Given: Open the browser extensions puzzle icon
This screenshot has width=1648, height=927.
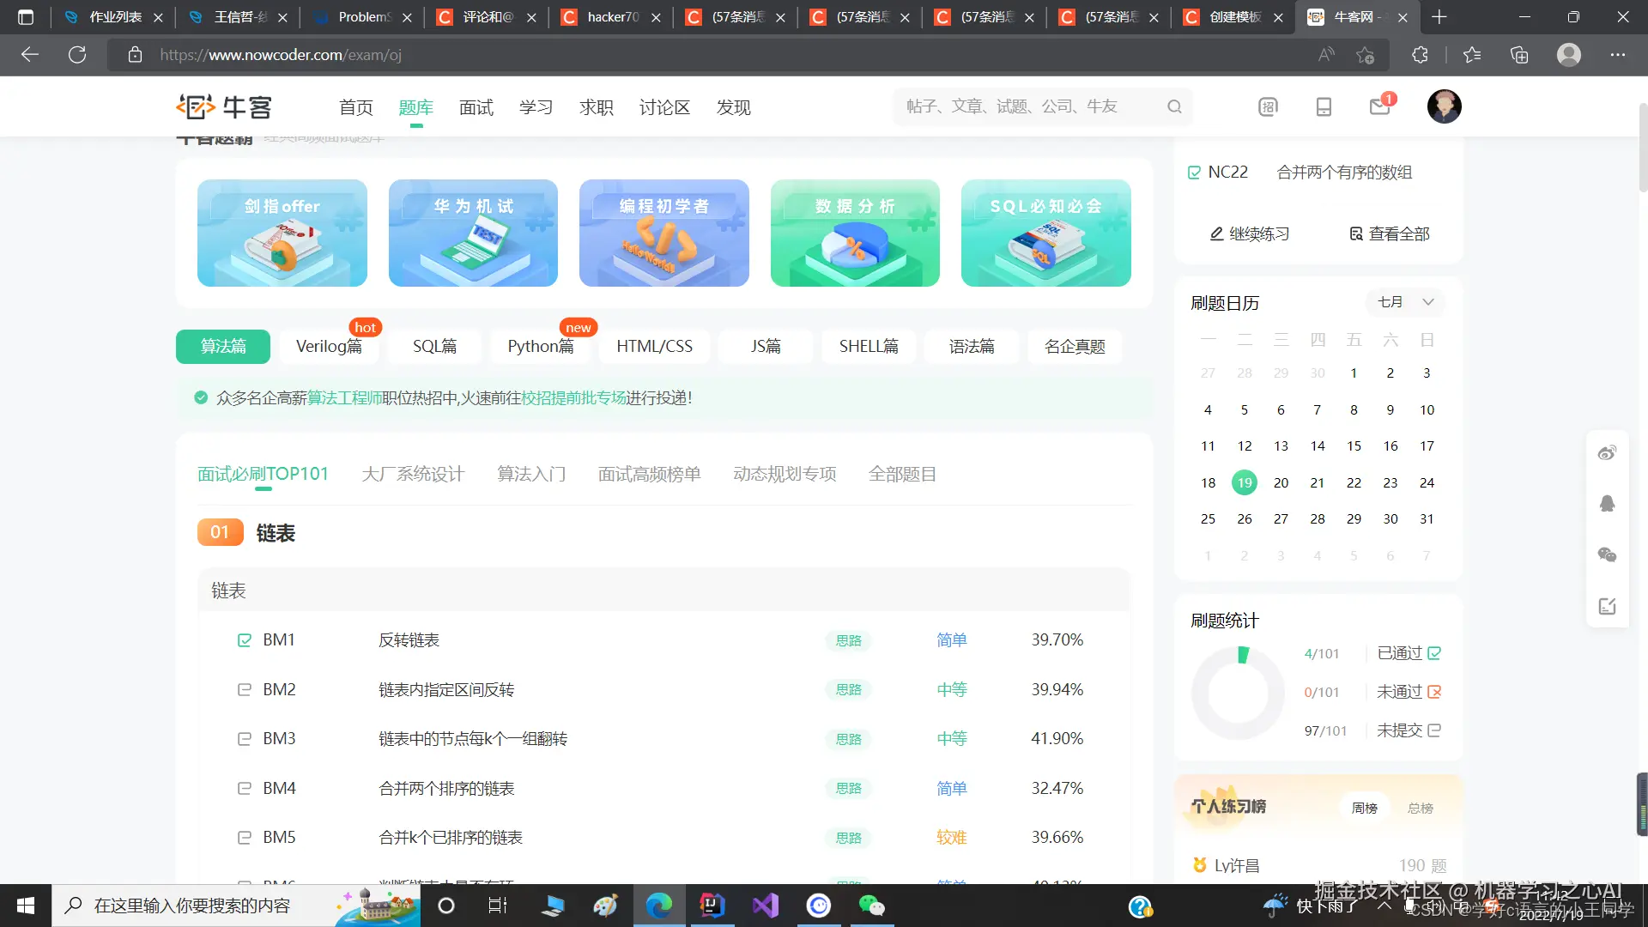Looking at the screenshot, I should (x=1420, y=55).
